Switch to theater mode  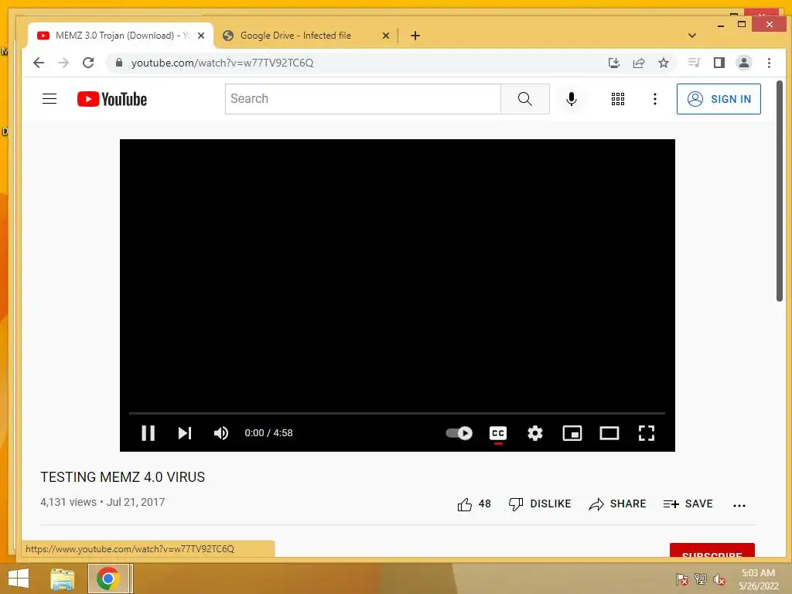click(609, 433)
